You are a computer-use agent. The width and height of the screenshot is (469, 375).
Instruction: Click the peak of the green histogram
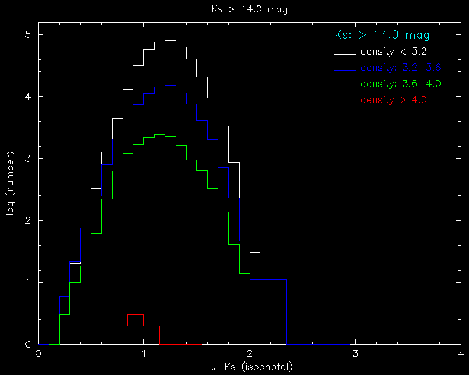pyautogui.click(x=159, y=135)
